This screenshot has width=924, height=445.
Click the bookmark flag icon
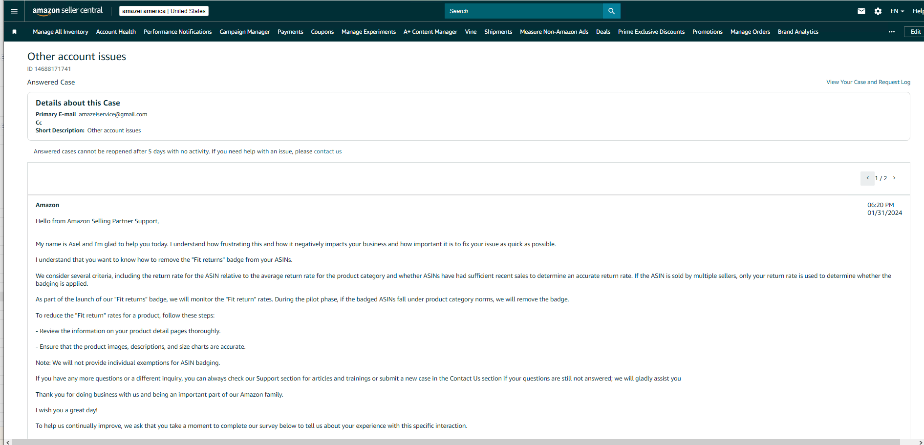(x=15, y=32)
